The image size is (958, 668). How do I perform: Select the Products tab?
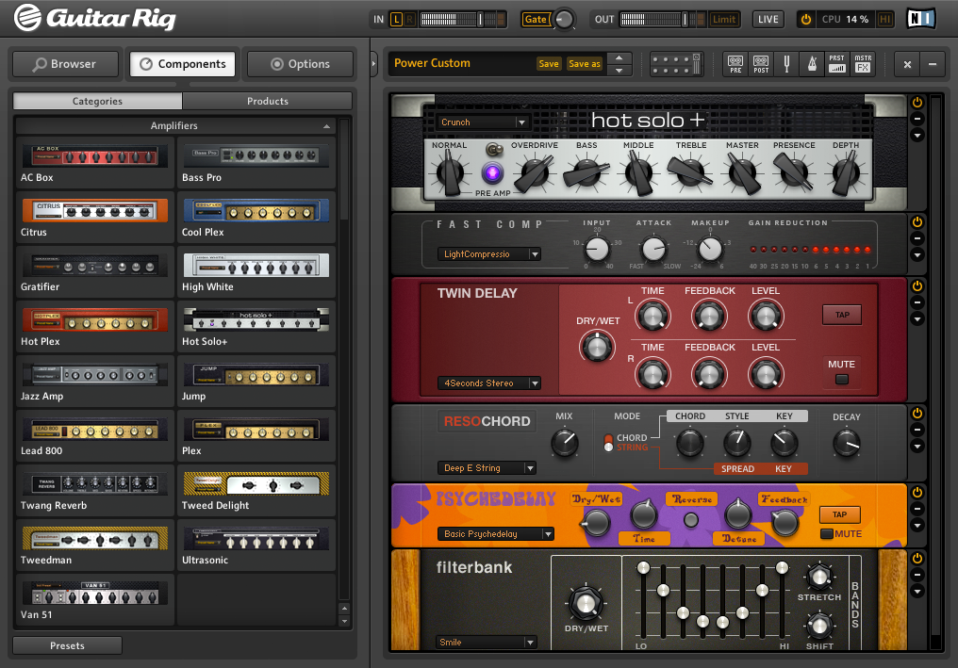(268, 101)
